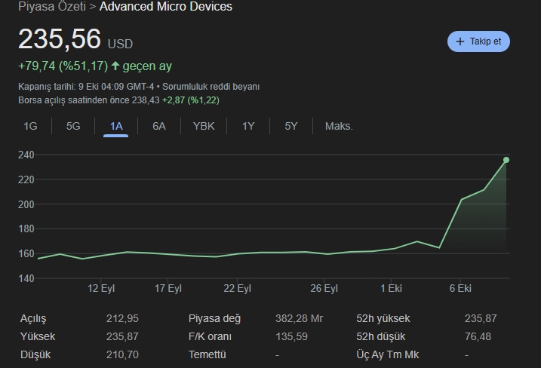The image size is (541, 368).
Task: Click the 1 Eki date label
Action: pos(391,288)
